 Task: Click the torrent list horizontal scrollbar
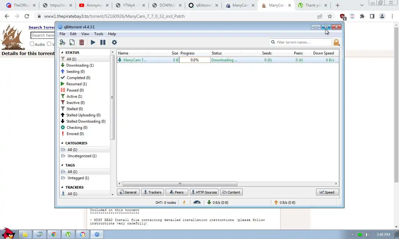tap(180, 184)
